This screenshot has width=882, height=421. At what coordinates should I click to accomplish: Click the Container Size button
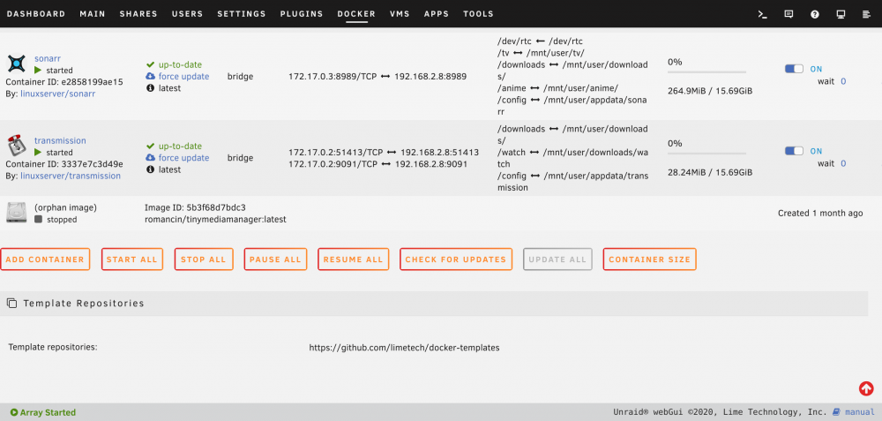click(650, 259)
